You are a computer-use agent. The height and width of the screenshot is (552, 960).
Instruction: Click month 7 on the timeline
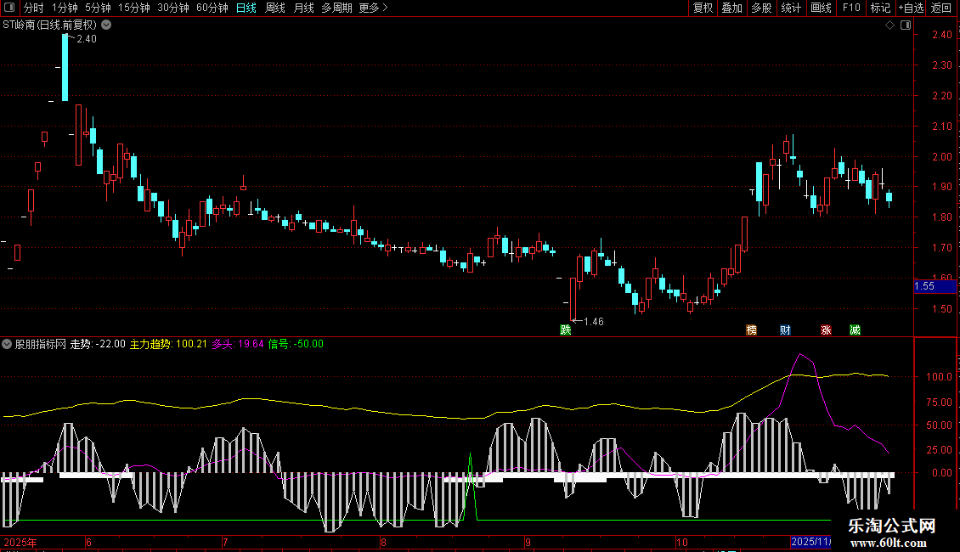[225, 542]
